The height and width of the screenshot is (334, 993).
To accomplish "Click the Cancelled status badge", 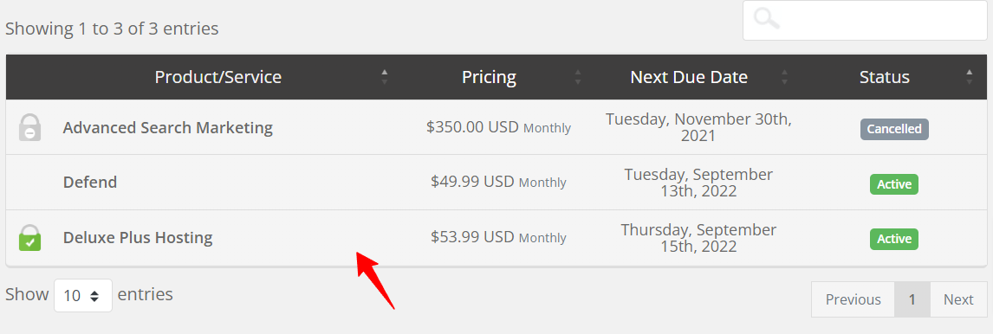I will [x=894, y=129].
